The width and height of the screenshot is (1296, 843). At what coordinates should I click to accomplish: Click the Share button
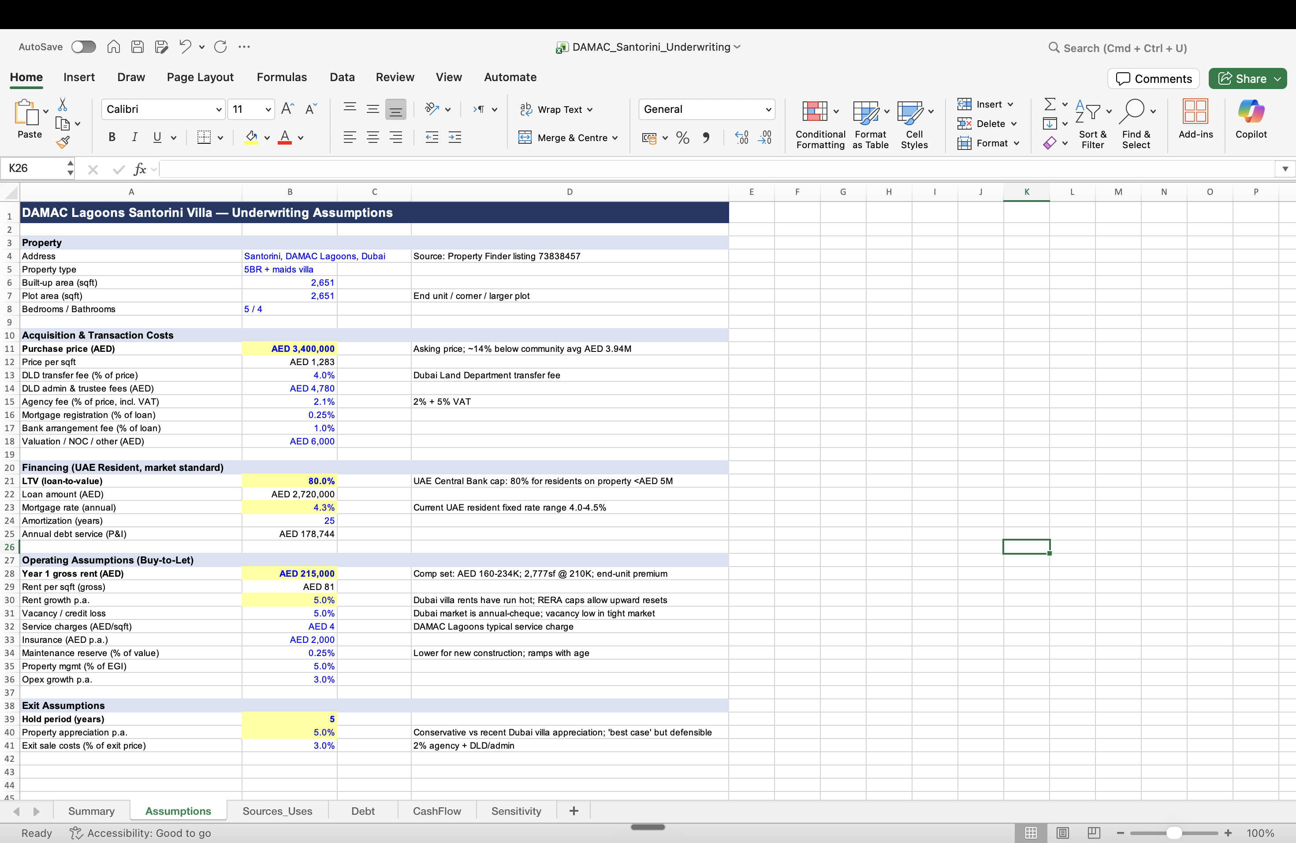pos(1248,78)
